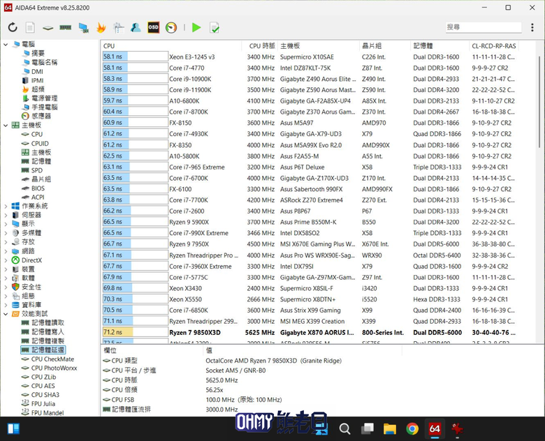545x441 pixels.
Task: Start benchmark with green play button
Action: point(196,27)
